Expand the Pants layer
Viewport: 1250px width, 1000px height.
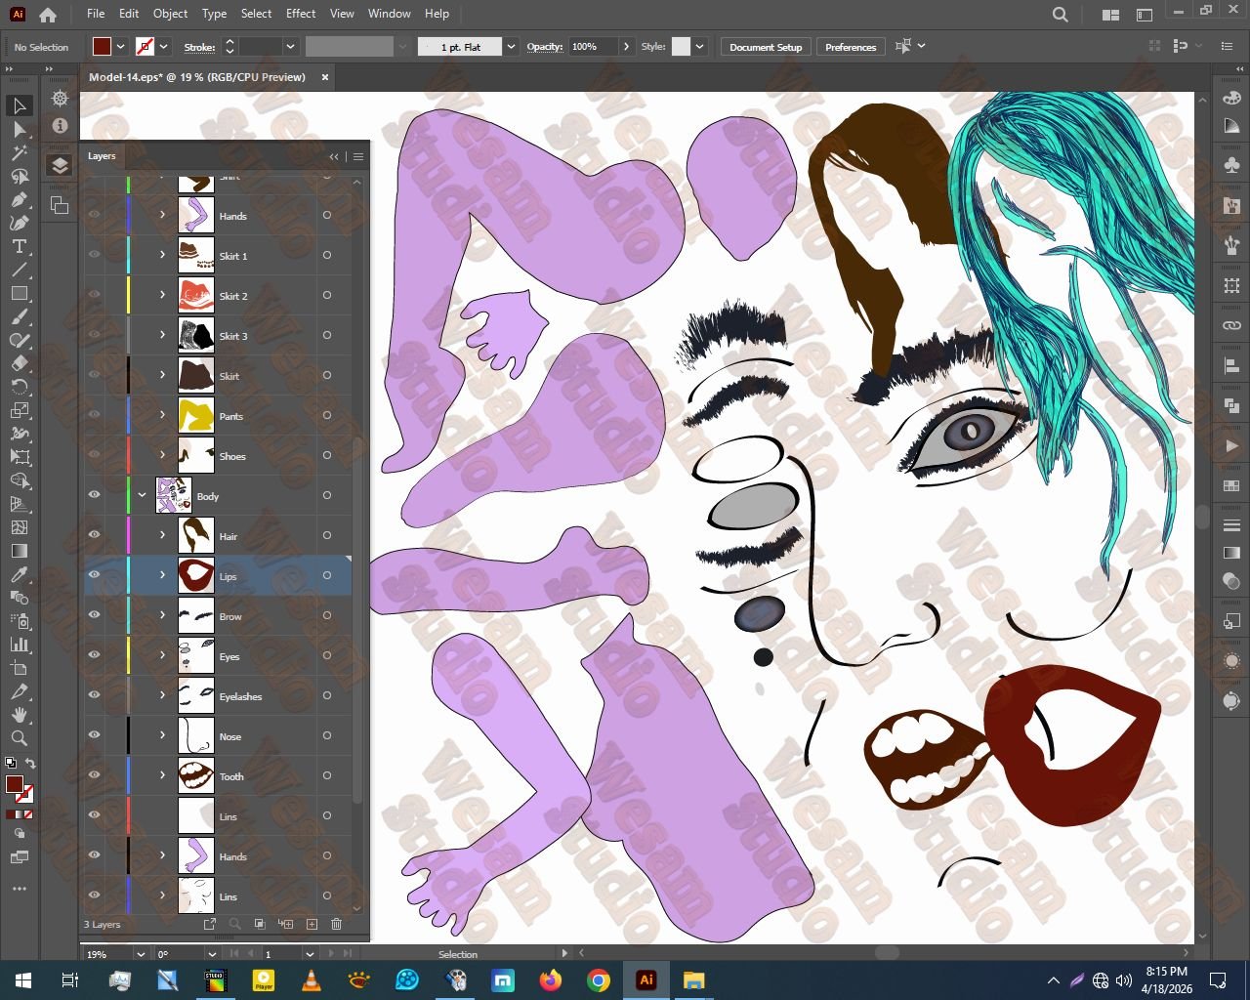pos(163,416)
